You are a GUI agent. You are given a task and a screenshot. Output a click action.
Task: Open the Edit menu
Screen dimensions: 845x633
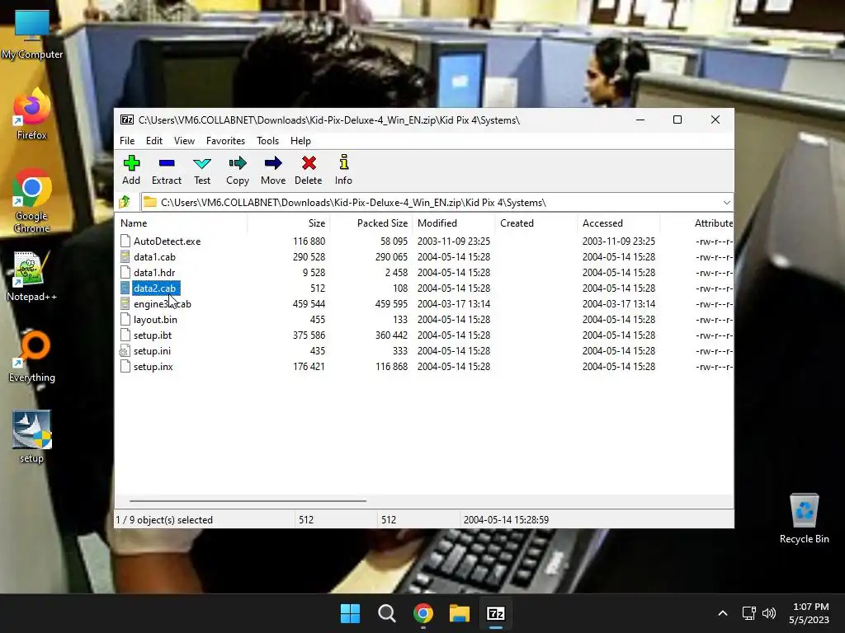click(x=154, y=140)
